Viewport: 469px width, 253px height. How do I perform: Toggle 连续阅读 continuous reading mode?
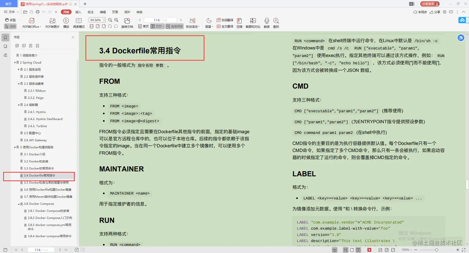click(x=174, y=26)
